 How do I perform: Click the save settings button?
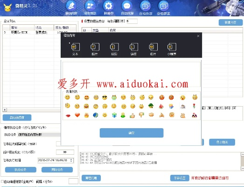pyautogui.click(x=180, y=178)
